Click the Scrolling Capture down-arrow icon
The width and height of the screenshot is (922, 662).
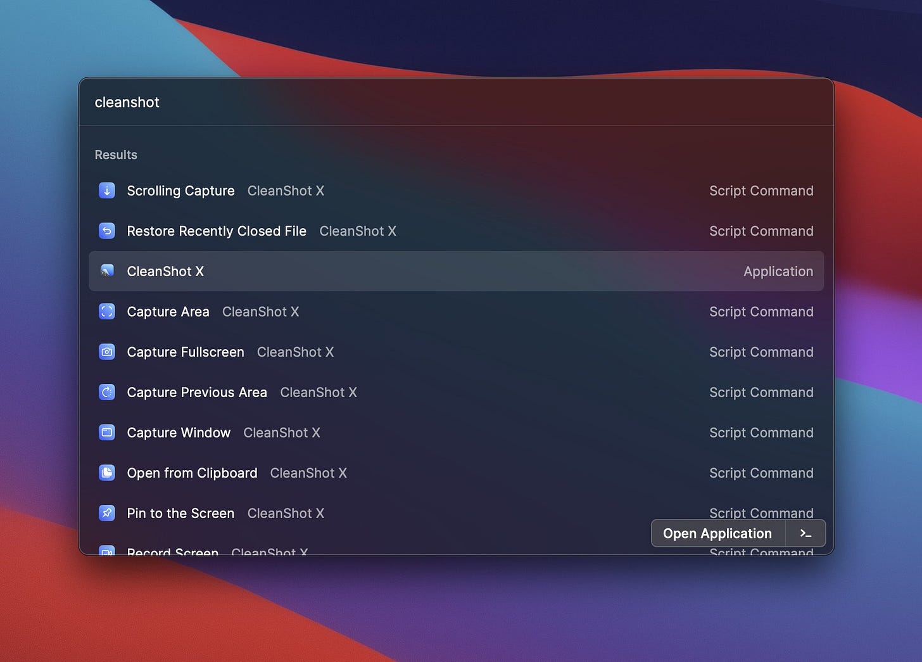click(107, 191)
